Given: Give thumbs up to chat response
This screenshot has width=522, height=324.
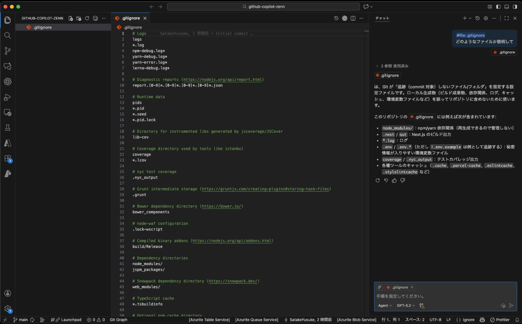Looking at the screenshot, I should (394, 180).
